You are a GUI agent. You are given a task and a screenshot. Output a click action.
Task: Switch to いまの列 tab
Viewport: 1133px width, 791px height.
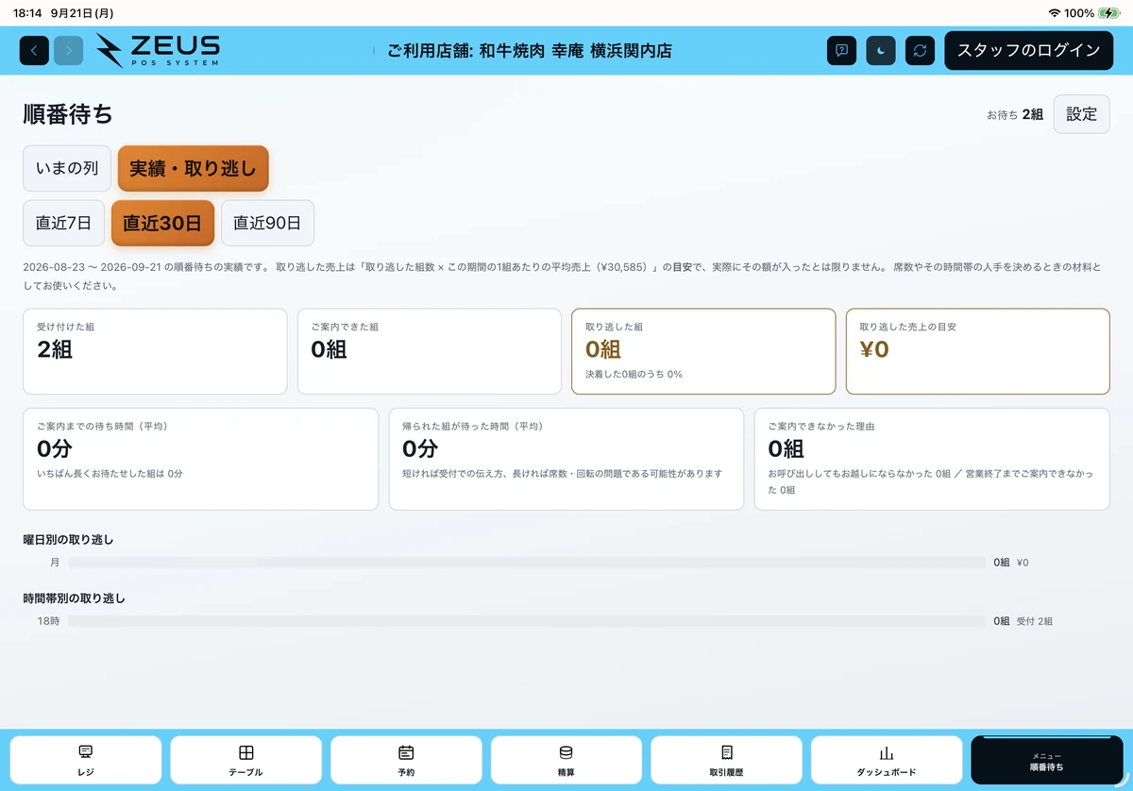pyautogui.click(x=67, y=169)
